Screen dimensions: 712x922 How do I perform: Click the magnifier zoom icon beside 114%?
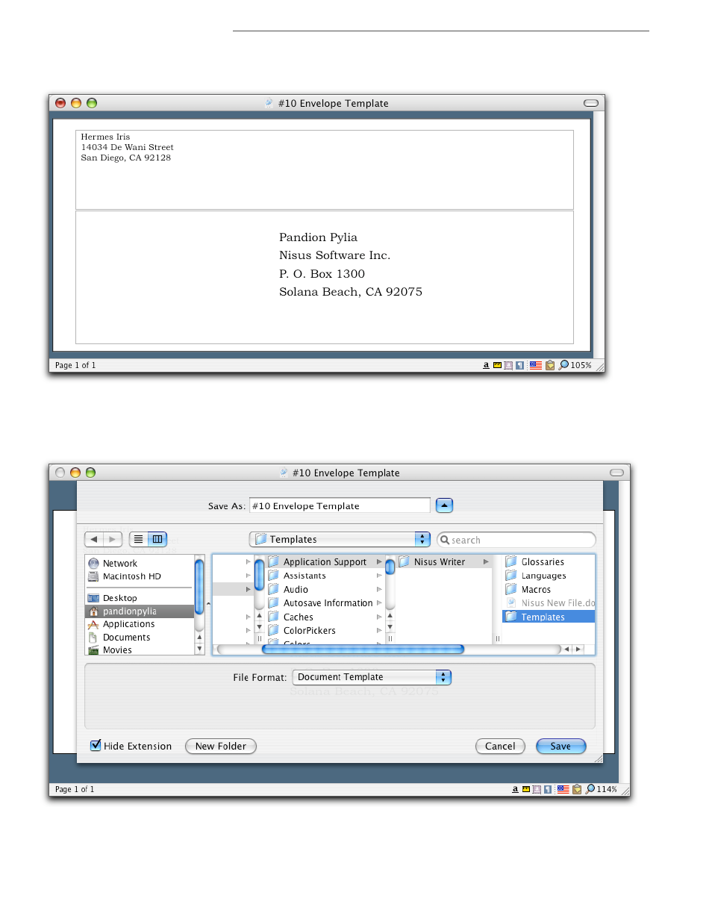[590, 789]
